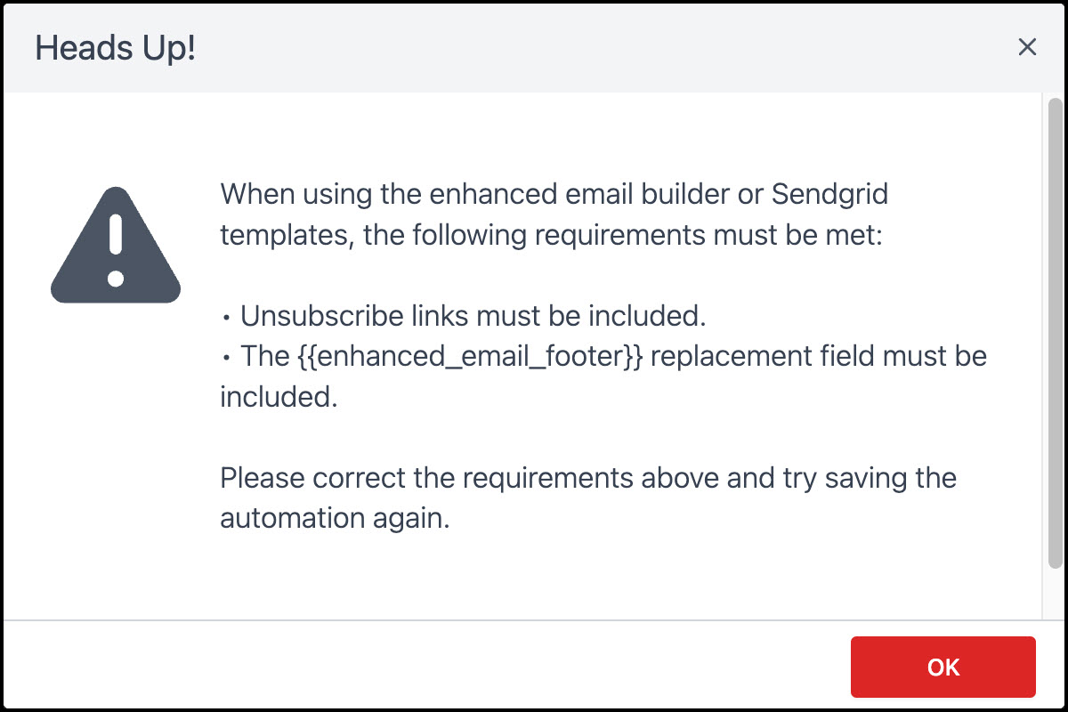Close the Heads Up dialog with X
The image size is (1068, 712).
click(x=1027, y=47)
